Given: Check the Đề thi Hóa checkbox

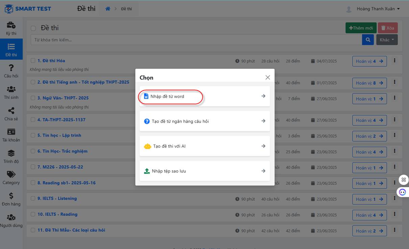Looking at the screenshot, I should point(33,60).
